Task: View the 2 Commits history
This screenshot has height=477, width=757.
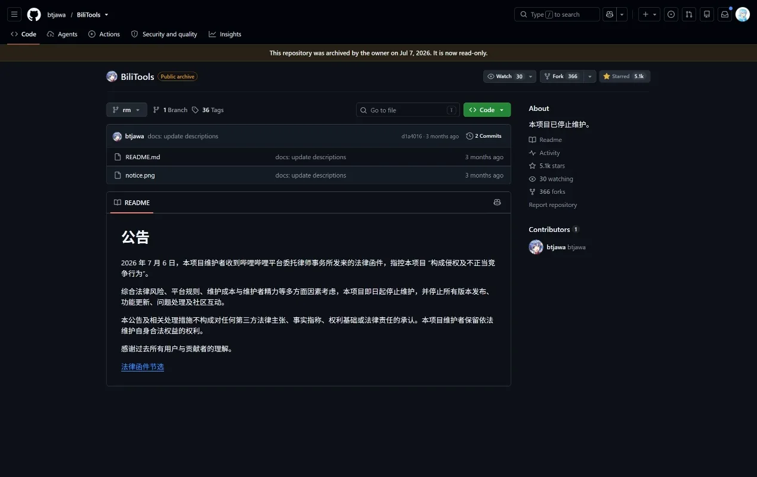Action: coord(484,136)
